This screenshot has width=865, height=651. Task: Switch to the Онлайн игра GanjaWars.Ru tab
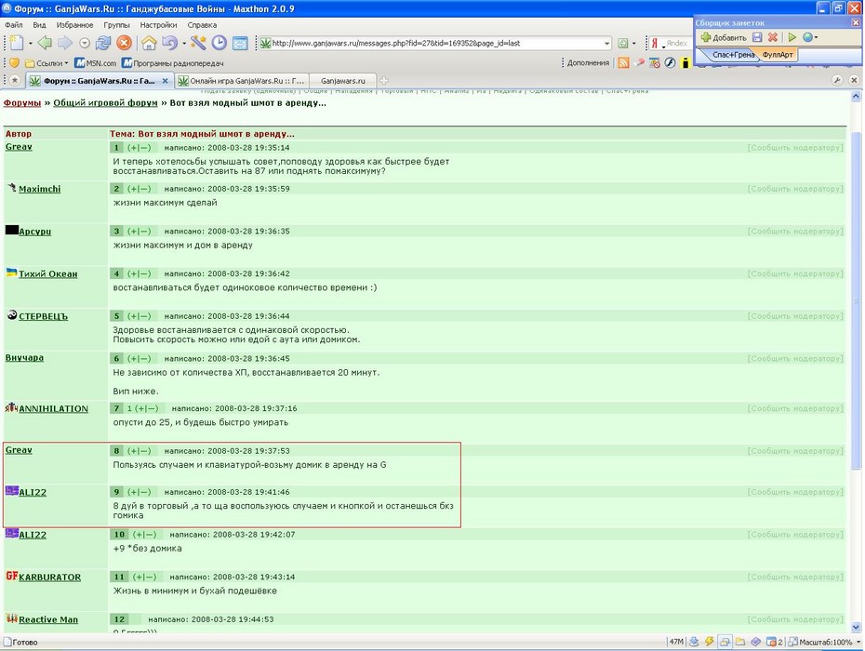tap(242, 81)
